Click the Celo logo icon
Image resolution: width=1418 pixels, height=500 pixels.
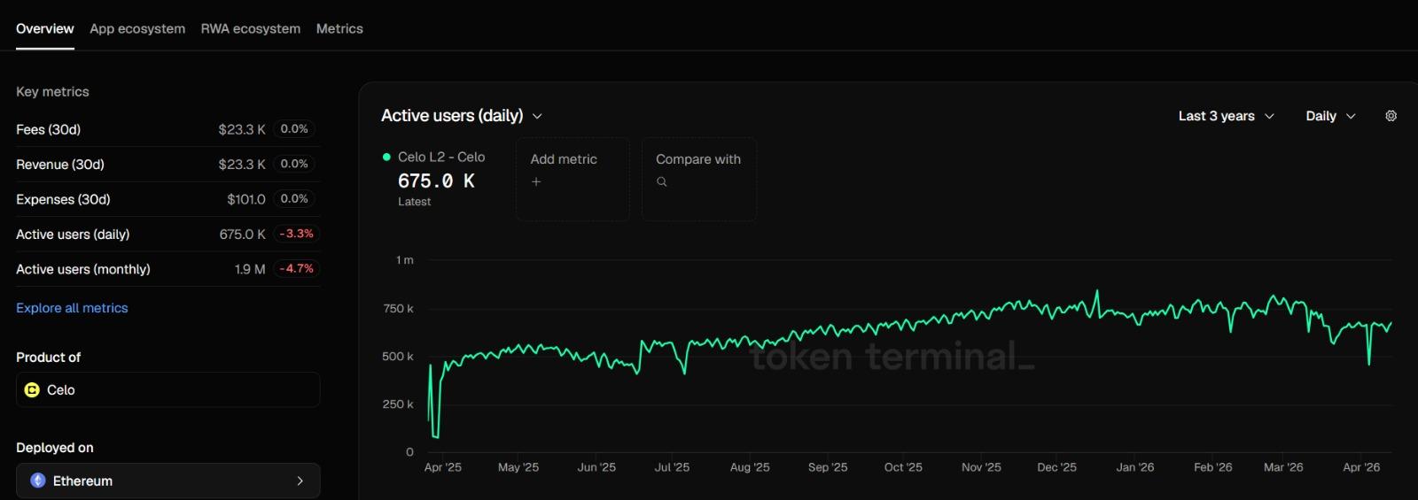32,390
